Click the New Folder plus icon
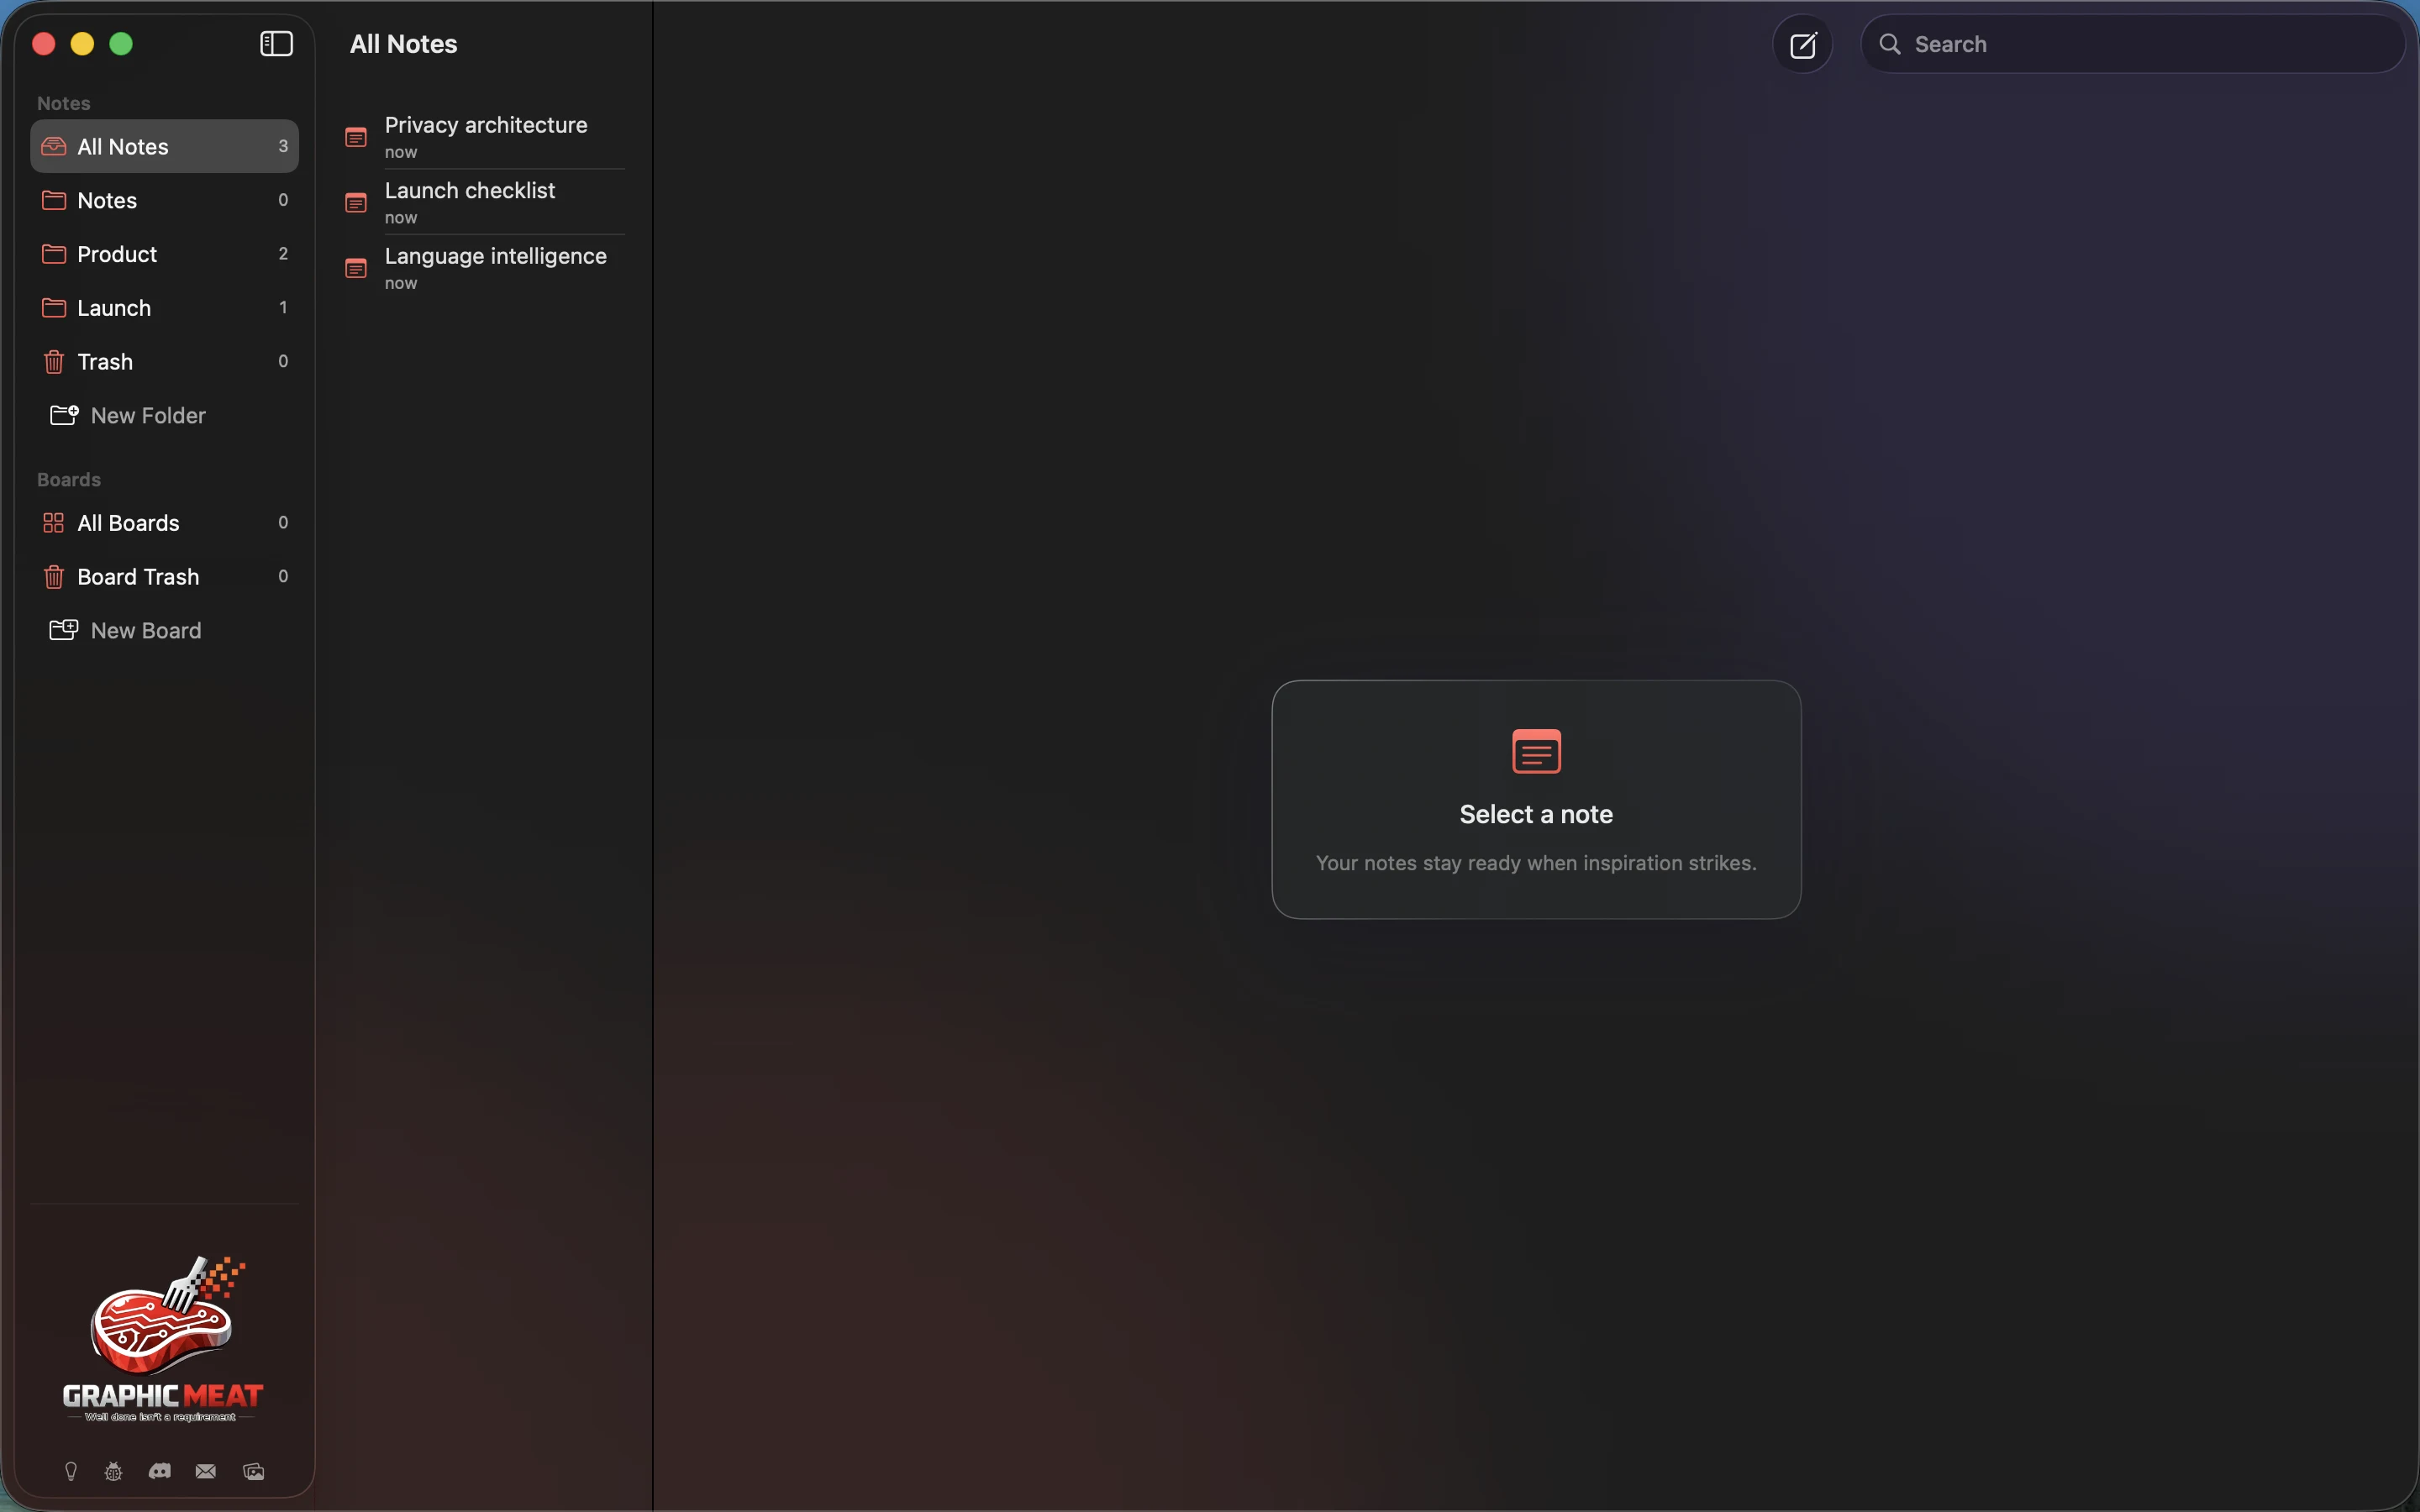Viewport: 2420px width, 1512px height. tap(64, 415)
